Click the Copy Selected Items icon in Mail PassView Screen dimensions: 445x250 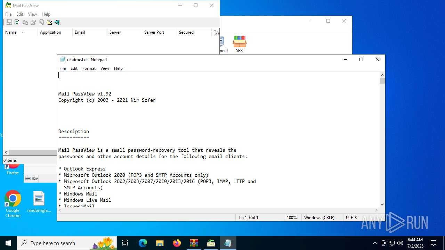[25, 22]
